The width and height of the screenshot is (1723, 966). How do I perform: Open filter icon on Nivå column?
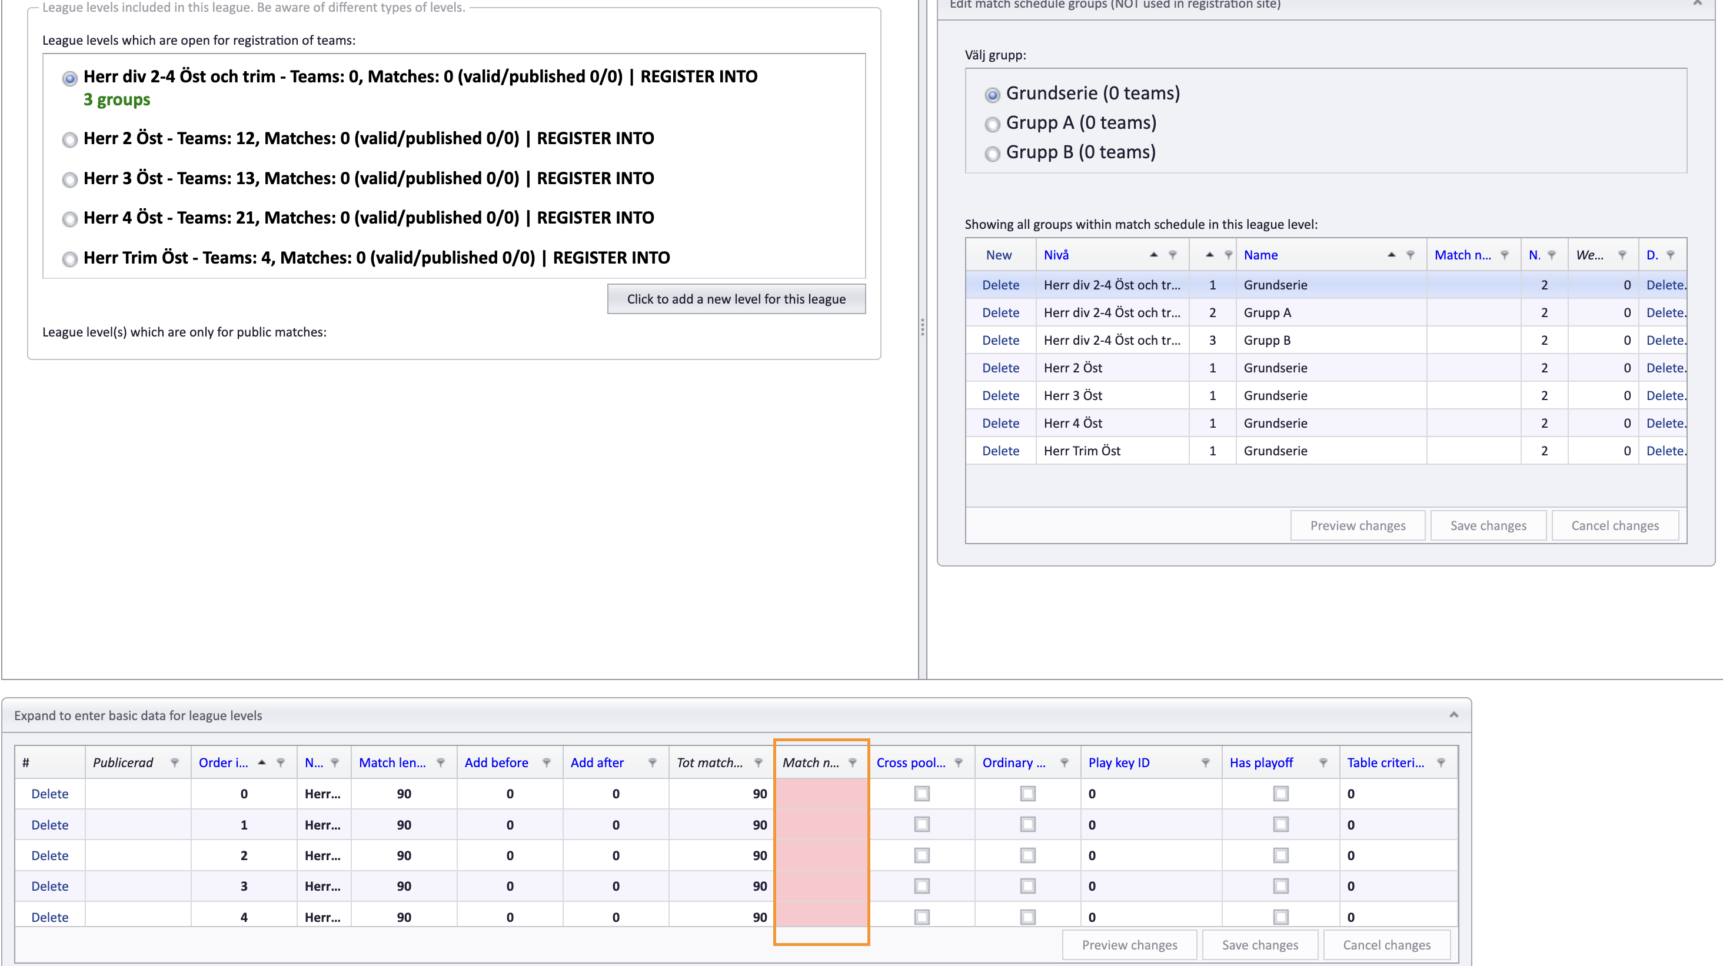1172,255
